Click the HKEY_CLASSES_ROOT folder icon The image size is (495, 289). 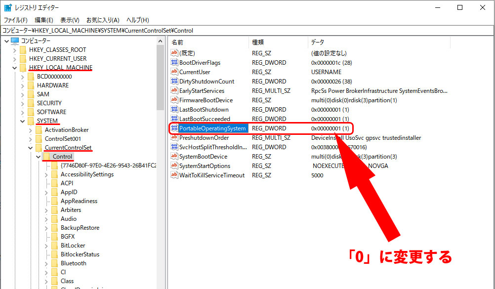pos(23,49)
